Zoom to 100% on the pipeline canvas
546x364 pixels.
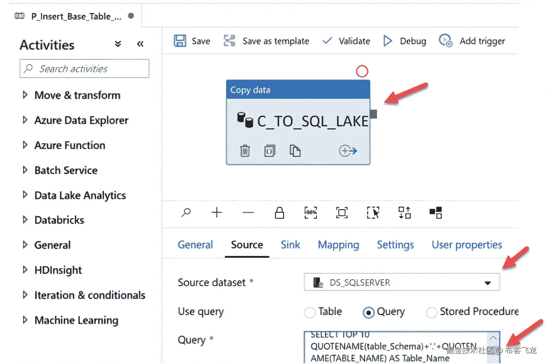(311, 213)
